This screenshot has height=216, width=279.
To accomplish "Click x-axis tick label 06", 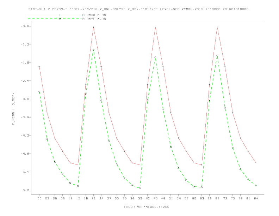I will coord(55,198).
